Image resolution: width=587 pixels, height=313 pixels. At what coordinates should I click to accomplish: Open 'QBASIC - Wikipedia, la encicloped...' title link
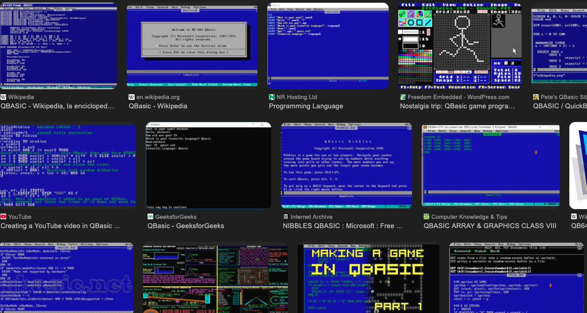click(x=57, y=106)
